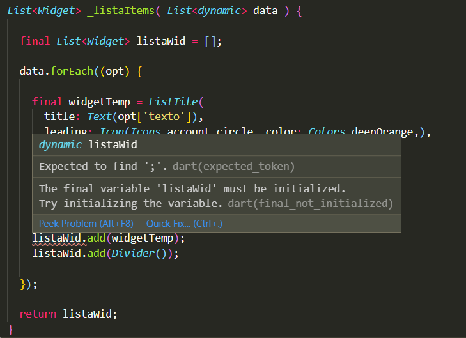The image size is (466, 338).
Task: Click listaWid in final List<Widget> declaration
Action: coord(161,41)
